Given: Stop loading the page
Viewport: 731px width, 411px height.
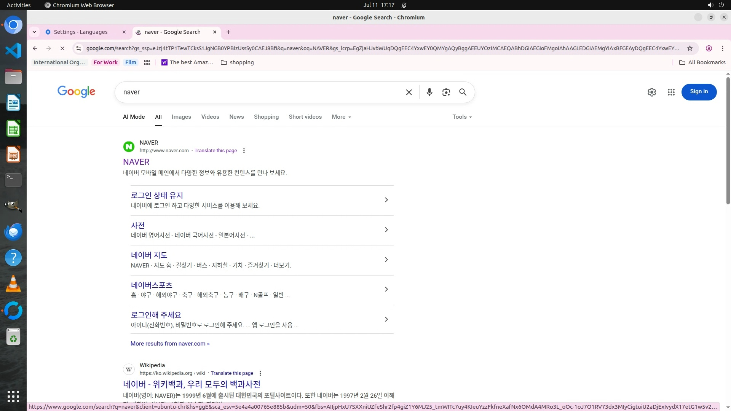Looking at the screenshot, I should pyautogui.click(x=62, y=48).
